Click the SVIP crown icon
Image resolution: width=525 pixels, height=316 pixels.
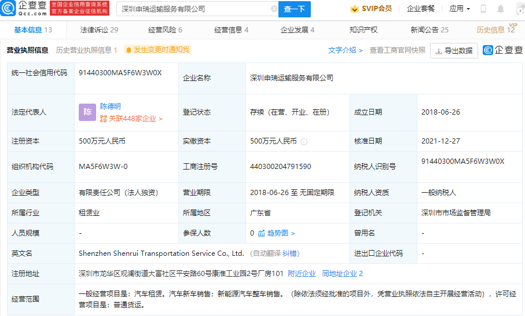click(x=354, y=9)
